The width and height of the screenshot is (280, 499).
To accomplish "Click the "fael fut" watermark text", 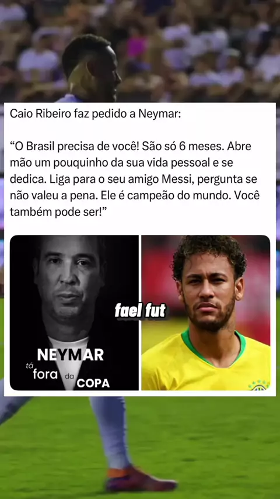I will tap(140, 311).
